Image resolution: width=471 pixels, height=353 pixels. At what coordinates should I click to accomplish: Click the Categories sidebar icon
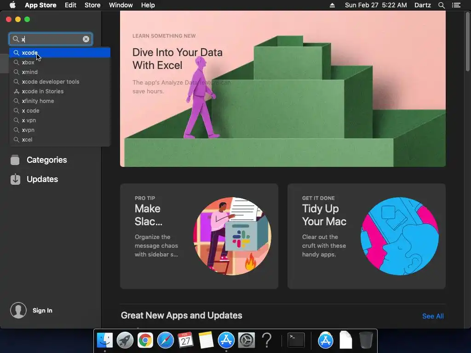(x=15, y=160)
